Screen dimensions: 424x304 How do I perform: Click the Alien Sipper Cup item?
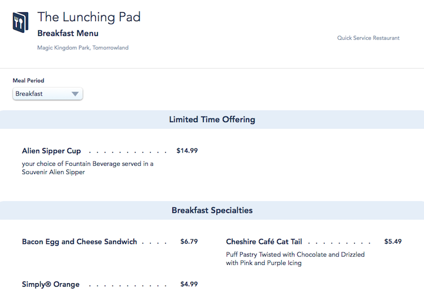[51, 151]
